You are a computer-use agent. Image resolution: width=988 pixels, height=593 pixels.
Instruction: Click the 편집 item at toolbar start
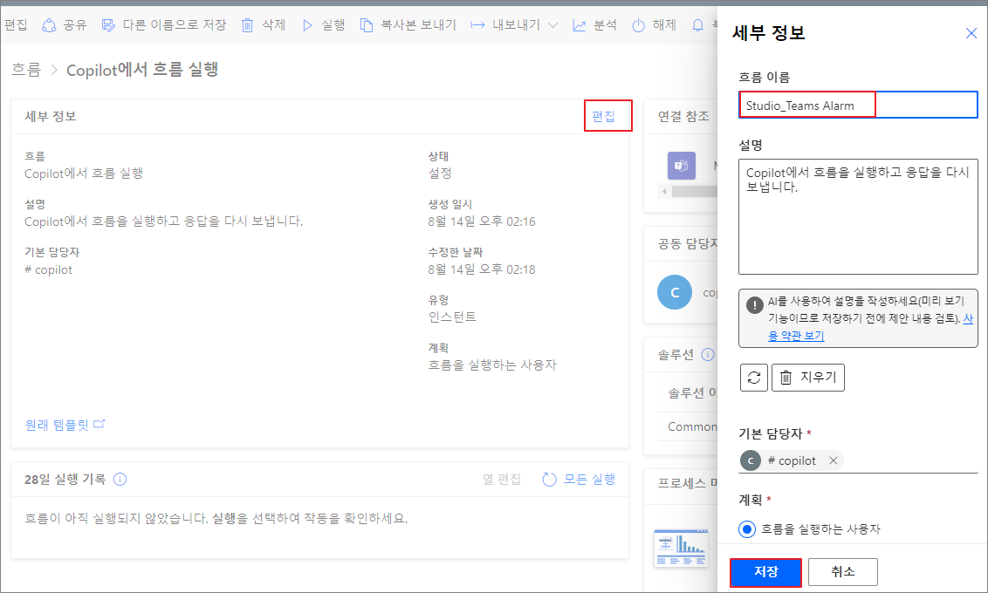click(x=16, y=25)
